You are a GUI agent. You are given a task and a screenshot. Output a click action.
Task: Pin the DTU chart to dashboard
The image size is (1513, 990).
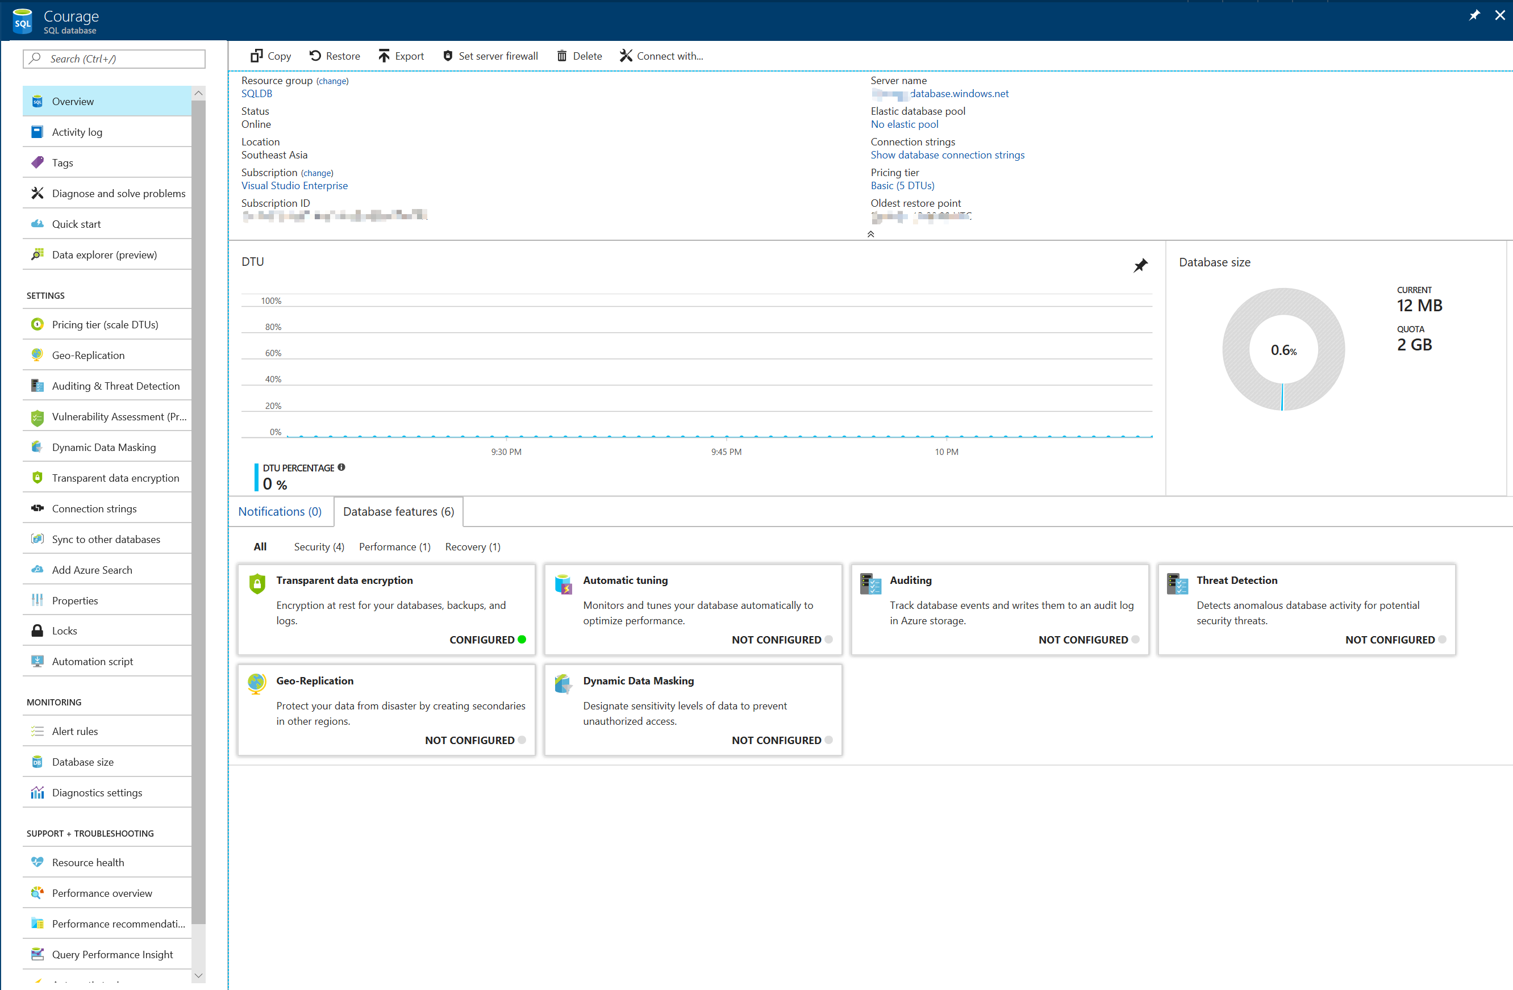(1140, 265)
